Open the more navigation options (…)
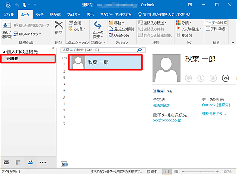This screenshot has height=175, width=237. point(43,162)
